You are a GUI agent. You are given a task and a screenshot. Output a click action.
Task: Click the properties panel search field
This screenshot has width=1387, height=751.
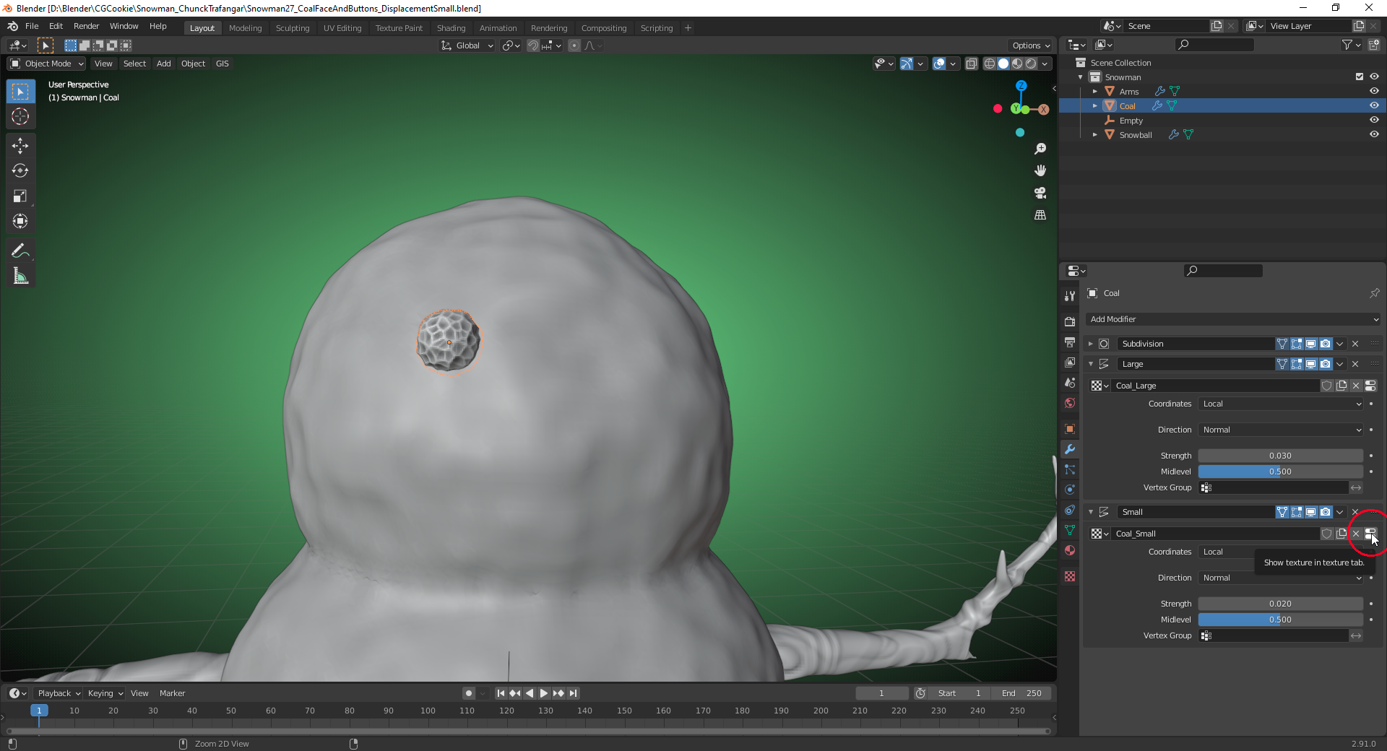[x=1223, y=271]
